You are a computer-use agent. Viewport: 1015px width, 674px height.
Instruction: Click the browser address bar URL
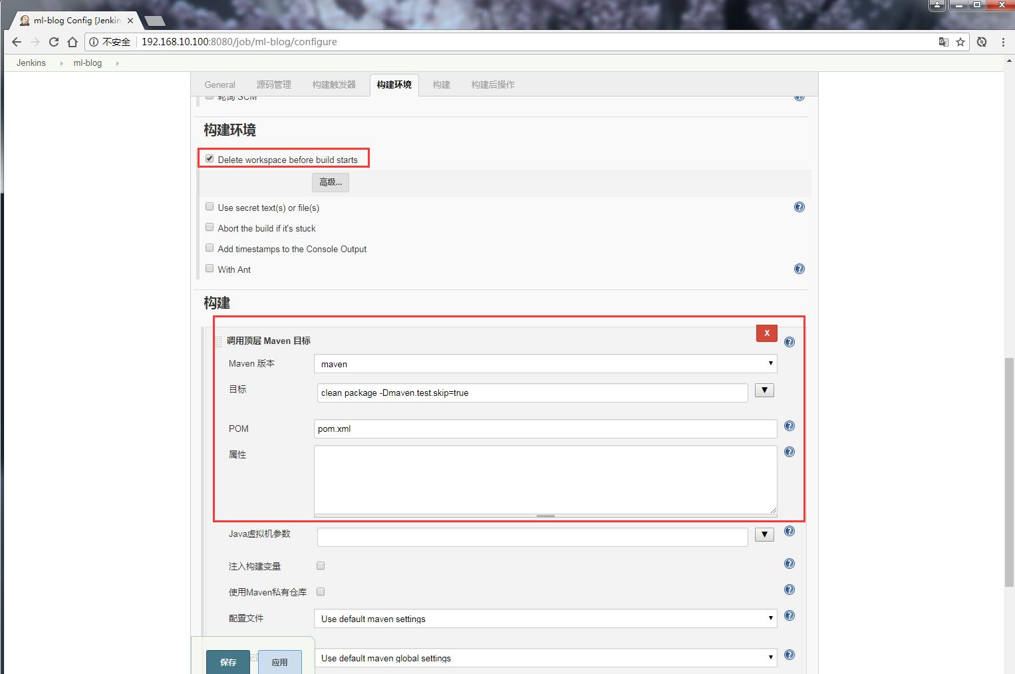239,42
